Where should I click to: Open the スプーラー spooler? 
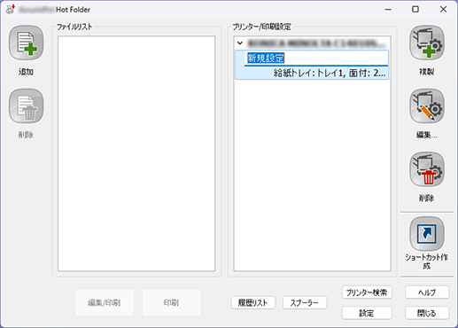coord(305,302)
